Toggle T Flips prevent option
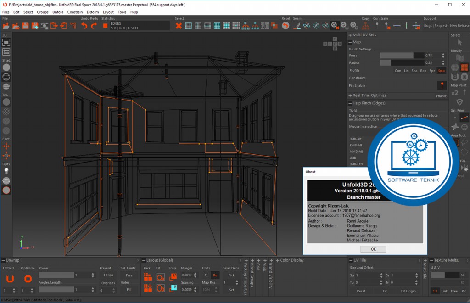The height and width of the screenshot is (303, 470). (108, 275)
